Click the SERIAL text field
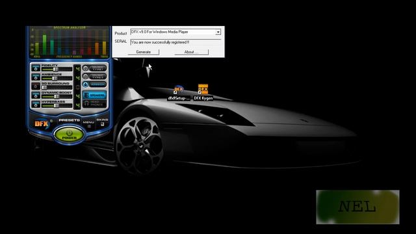 175,42
